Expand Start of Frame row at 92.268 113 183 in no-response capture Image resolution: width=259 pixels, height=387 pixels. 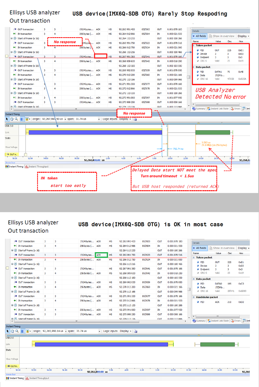11,66
